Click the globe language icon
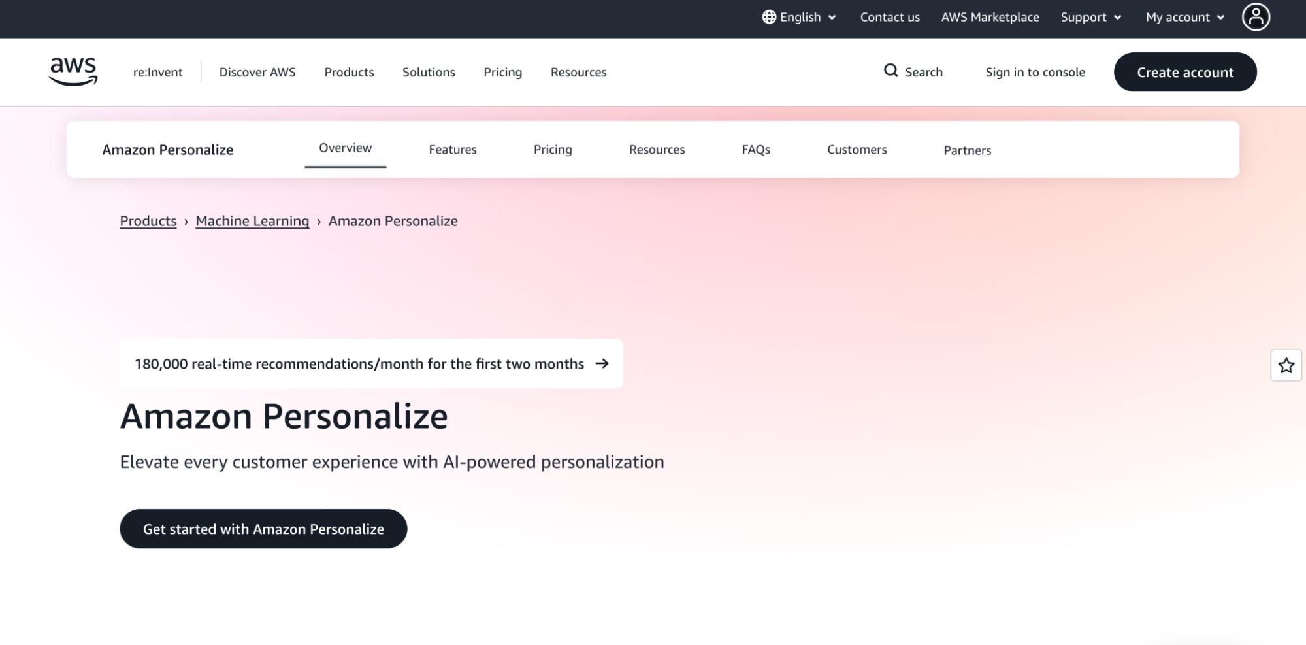The image size is (1306, 645). (x=770, y=17)
